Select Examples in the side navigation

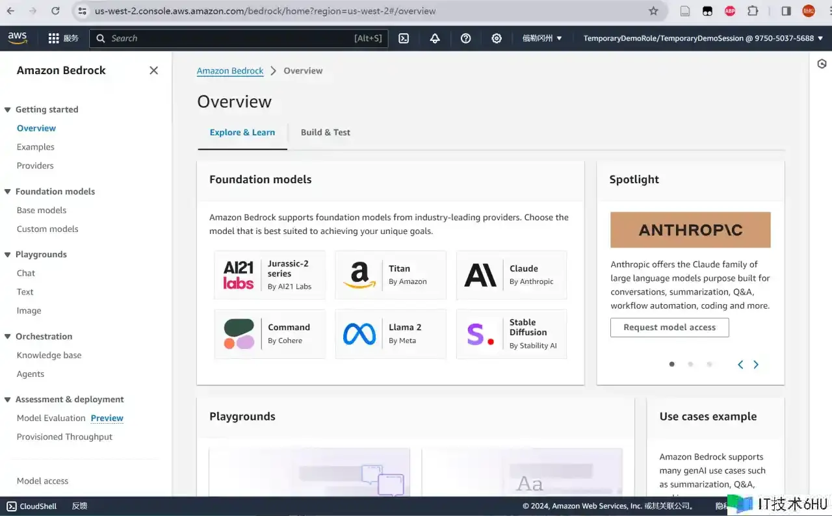36,148
